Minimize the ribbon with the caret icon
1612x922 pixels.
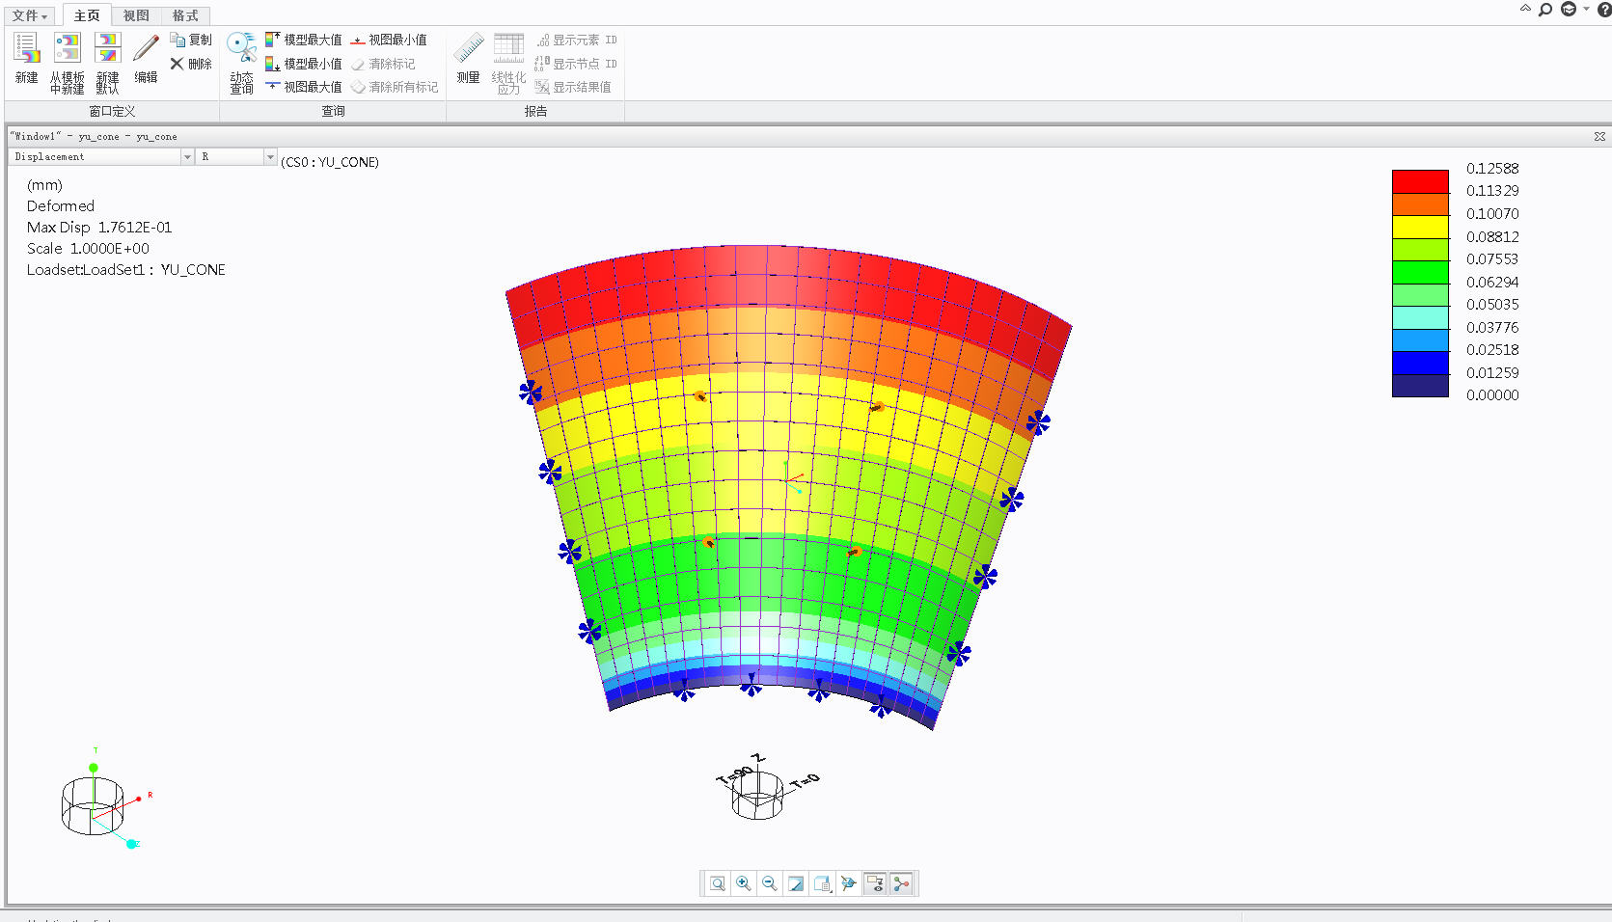[x=1525, y=9]
